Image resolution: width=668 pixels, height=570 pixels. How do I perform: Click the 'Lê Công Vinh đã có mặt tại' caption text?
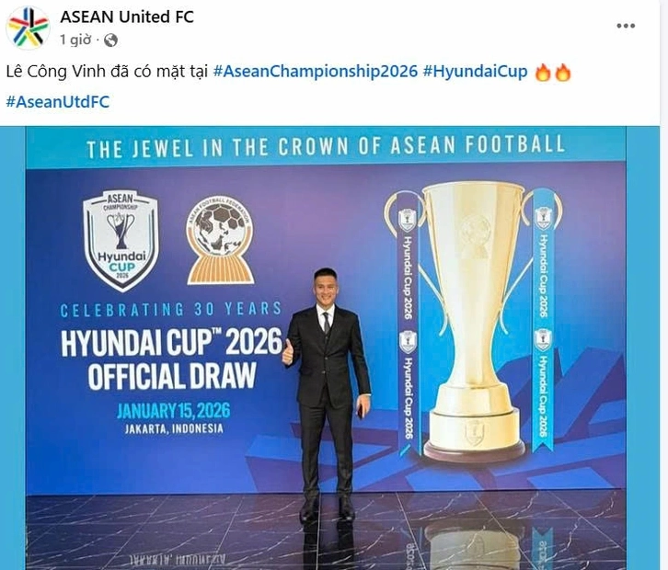coord(107,72)
